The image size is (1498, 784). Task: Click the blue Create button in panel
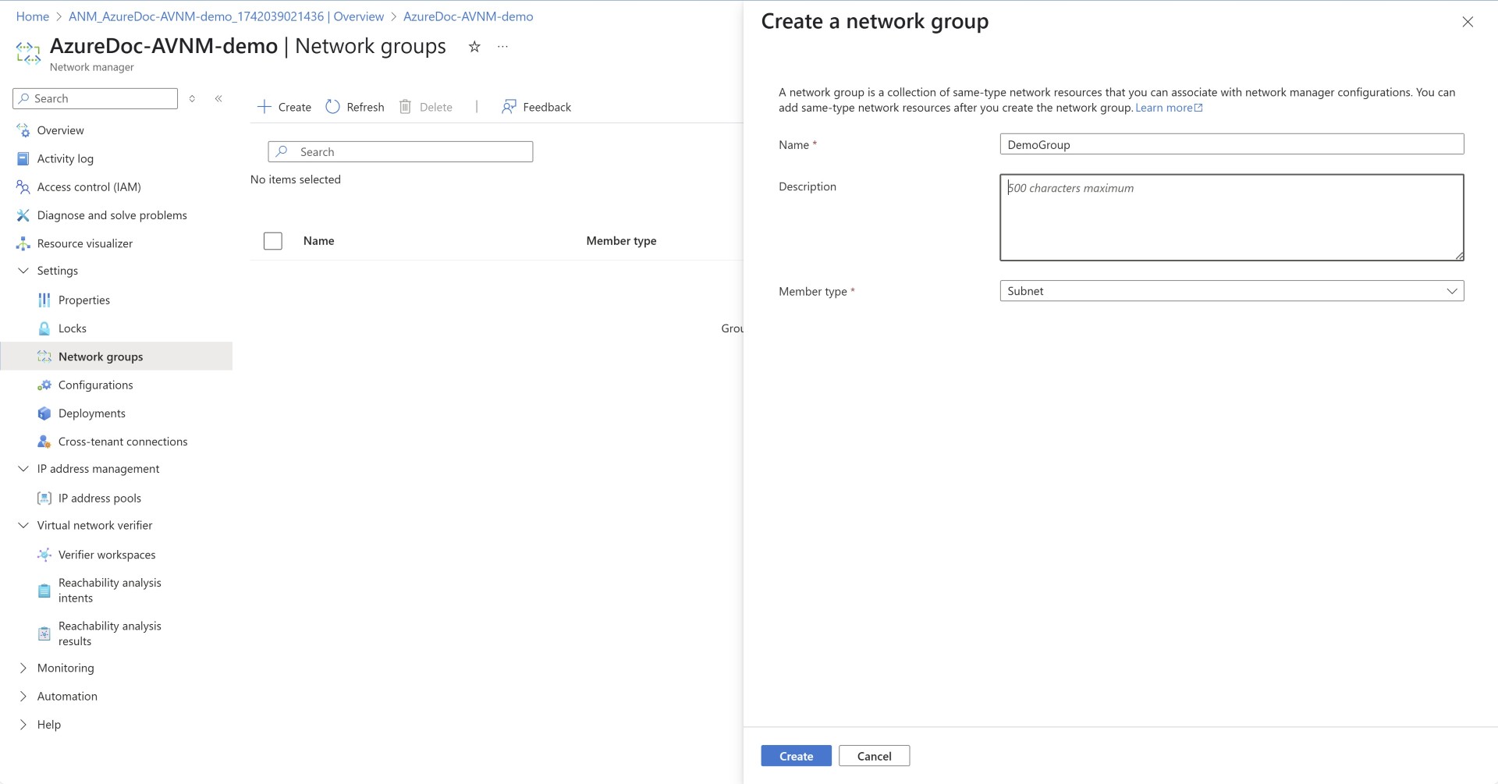point(796,756)
